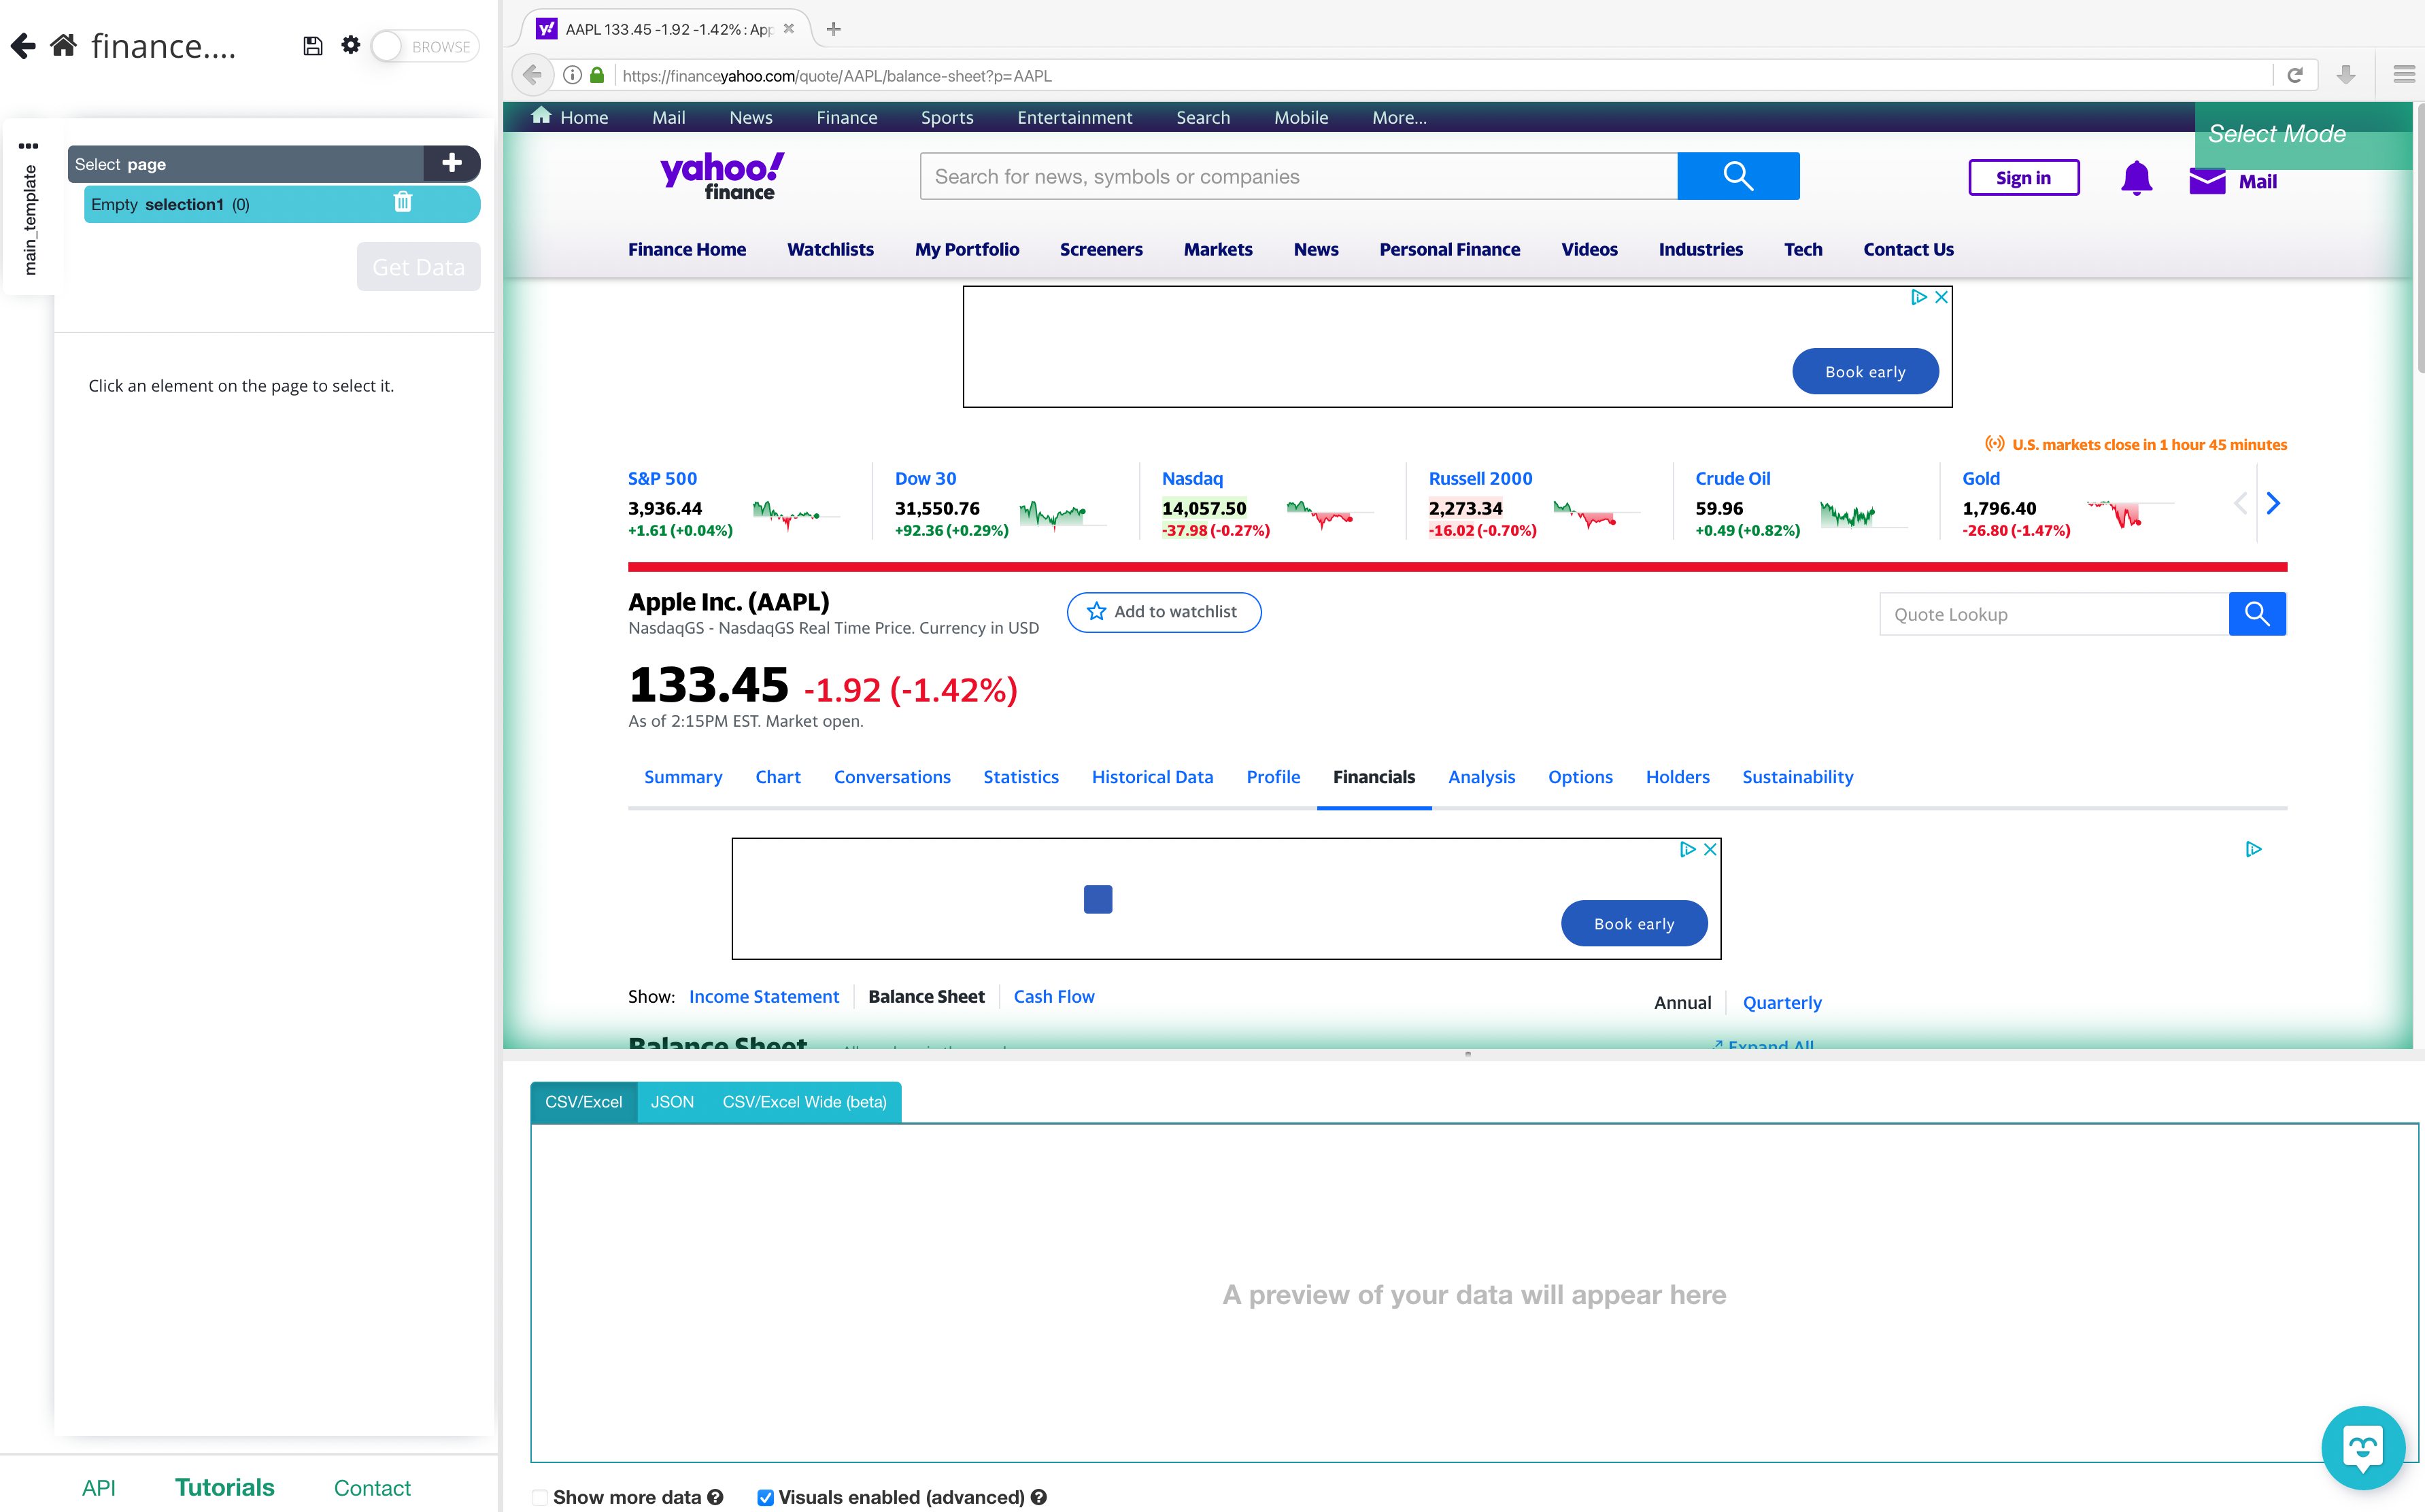
Task: Show site information icon in address bar
Action: 572,75
